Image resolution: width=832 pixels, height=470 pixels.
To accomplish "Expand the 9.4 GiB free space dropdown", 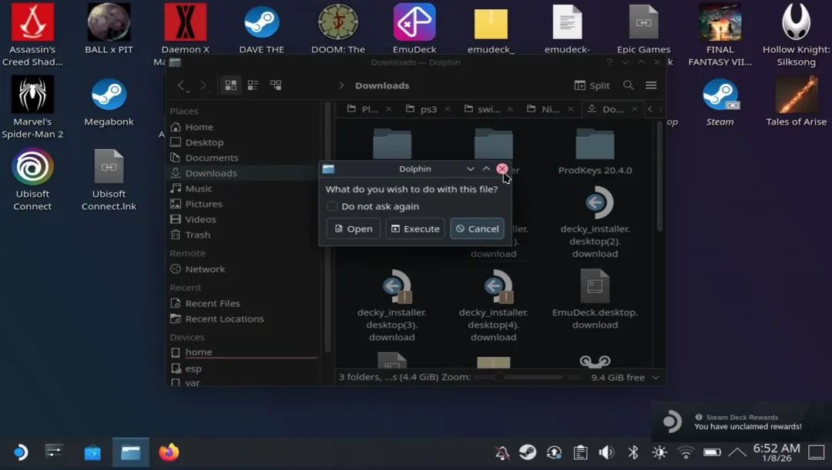I will point(656,377).
